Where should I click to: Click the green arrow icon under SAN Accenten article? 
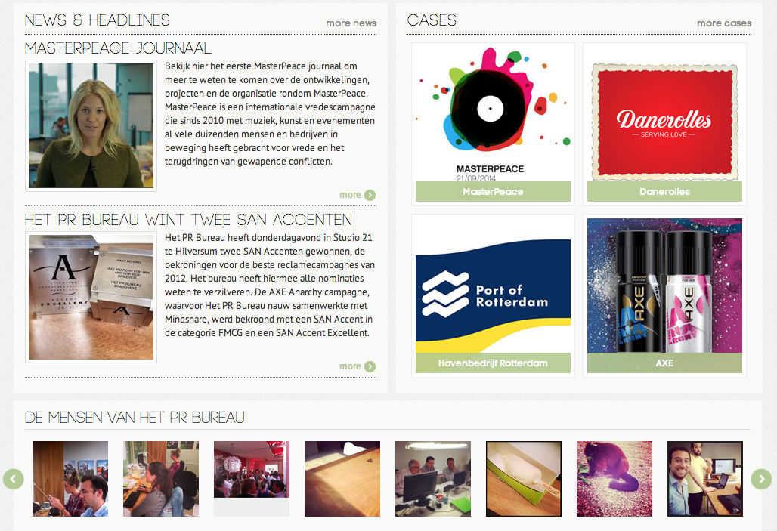[370, 366]
